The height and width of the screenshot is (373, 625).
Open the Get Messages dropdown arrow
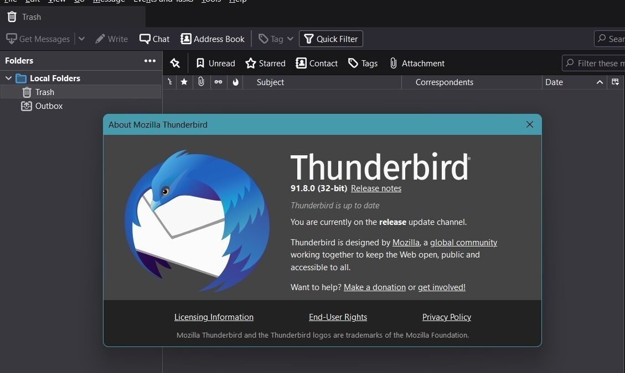click(81, 39)
